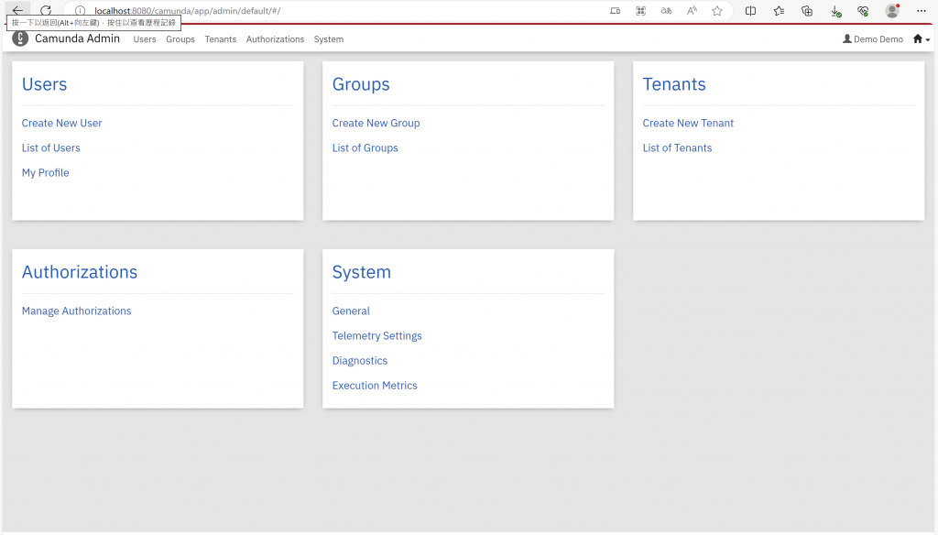938x535 pixels.
Task: Open List of Tenants link
Action: point(677,147)
